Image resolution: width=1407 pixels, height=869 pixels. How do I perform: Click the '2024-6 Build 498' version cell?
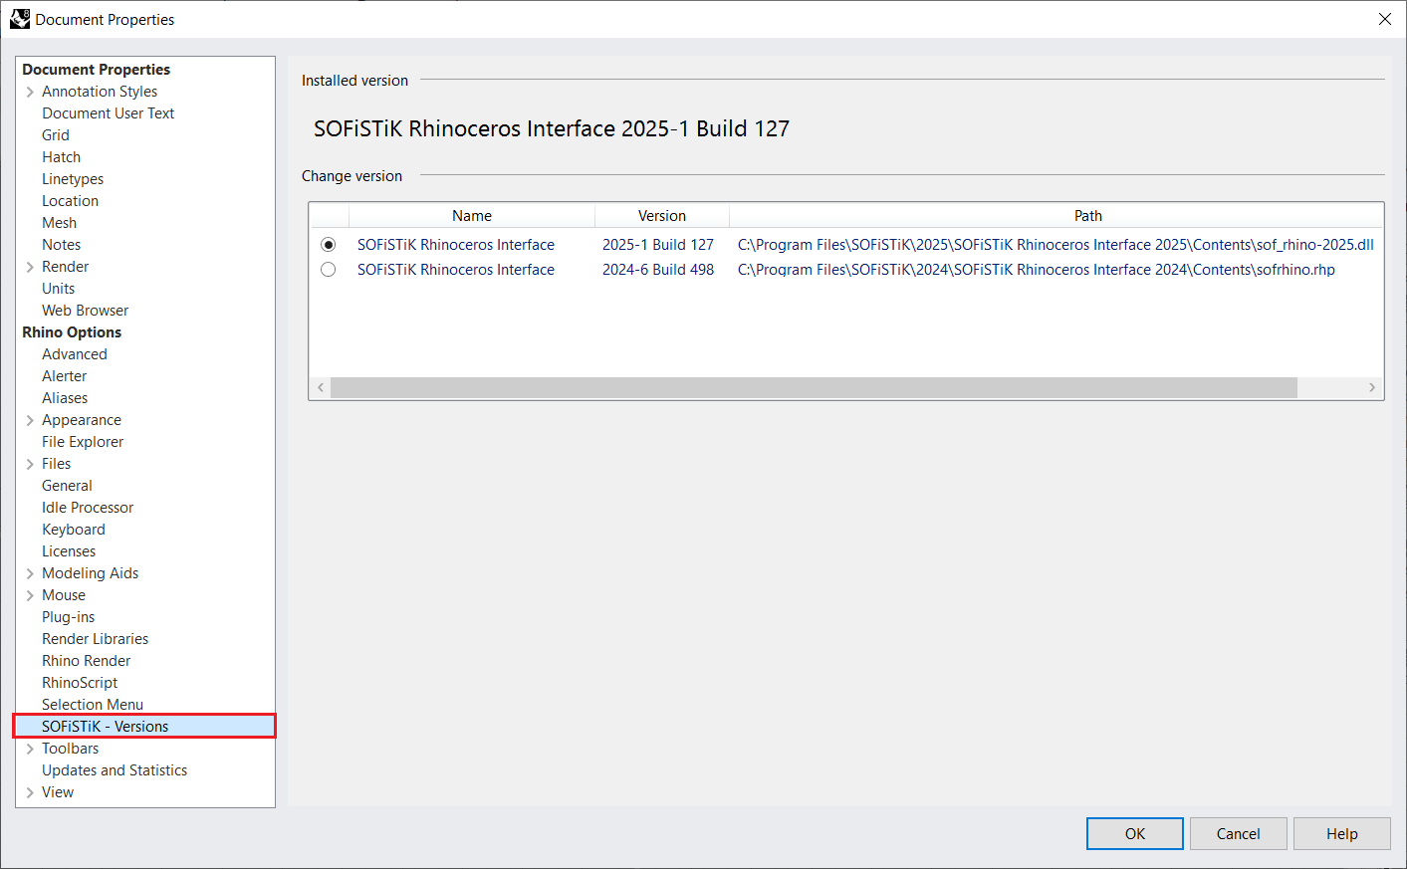[x=658, y=270]
